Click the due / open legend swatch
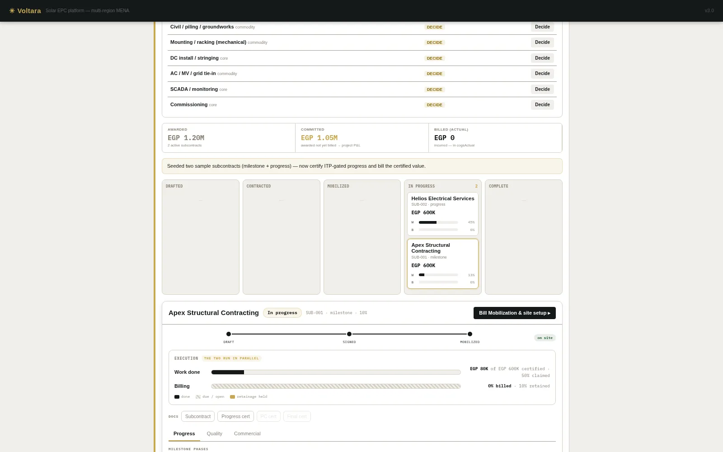The image size is (723, 452). tap(198, 397)
